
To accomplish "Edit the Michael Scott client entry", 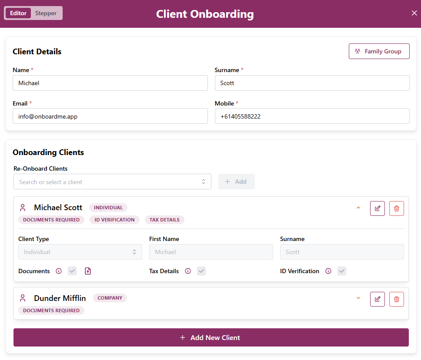I will 377,208.
